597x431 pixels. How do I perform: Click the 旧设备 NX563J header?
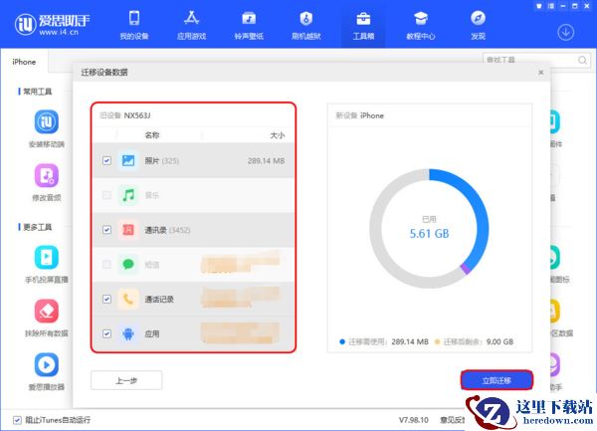125,115
